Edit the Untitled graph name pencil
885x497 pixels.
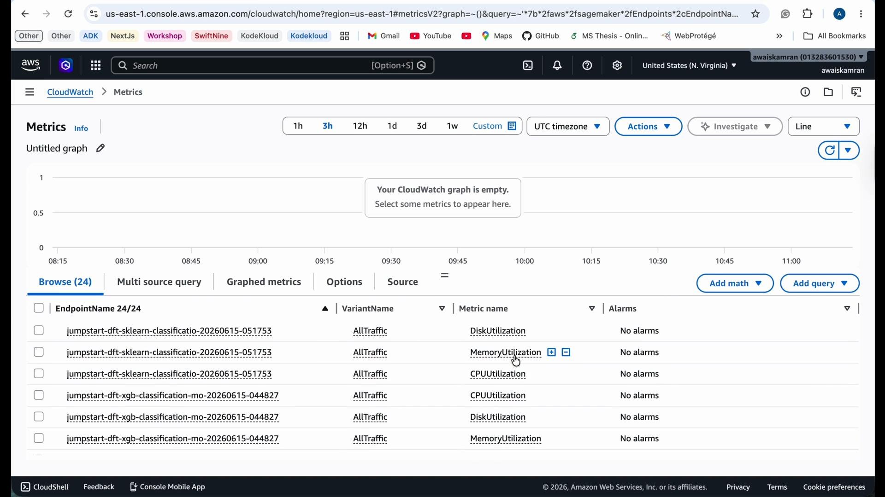coord(100,148)
